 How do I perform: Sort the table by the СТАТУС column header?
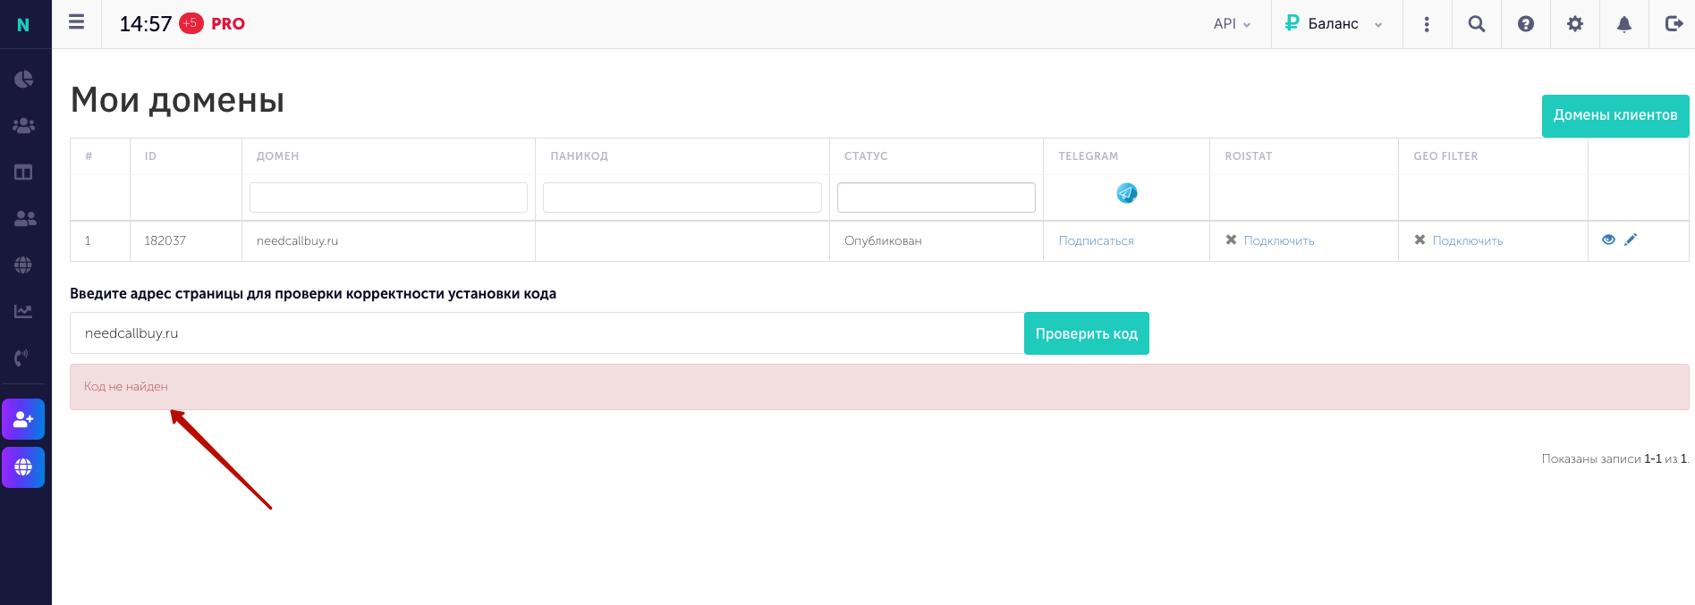click(x=866, y=156)
